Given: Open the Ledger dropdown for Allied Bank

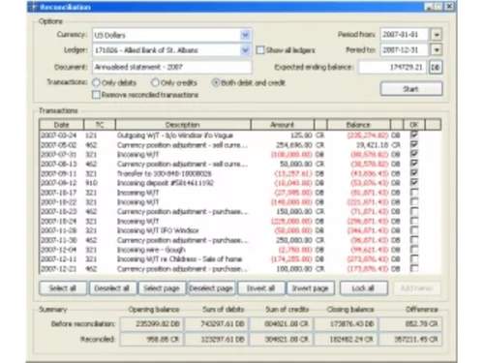Looking at the screenshot, I should point(245,50).
